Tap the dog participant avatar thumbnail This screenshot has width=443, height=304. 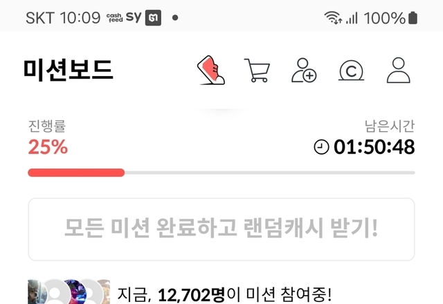pos(35,292)
